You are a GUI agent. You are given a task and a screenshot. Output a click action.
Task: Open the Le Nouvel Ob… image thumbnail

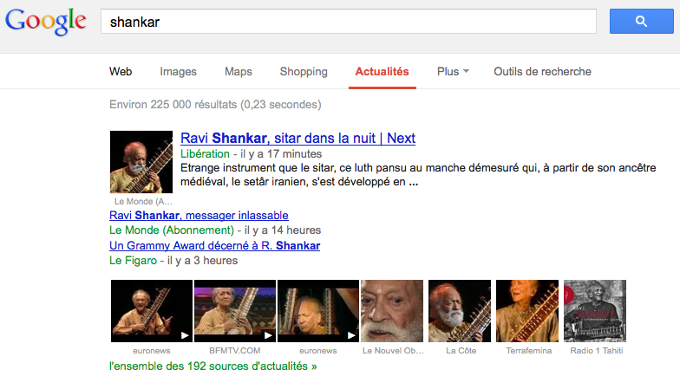click(x=392, y=311)
